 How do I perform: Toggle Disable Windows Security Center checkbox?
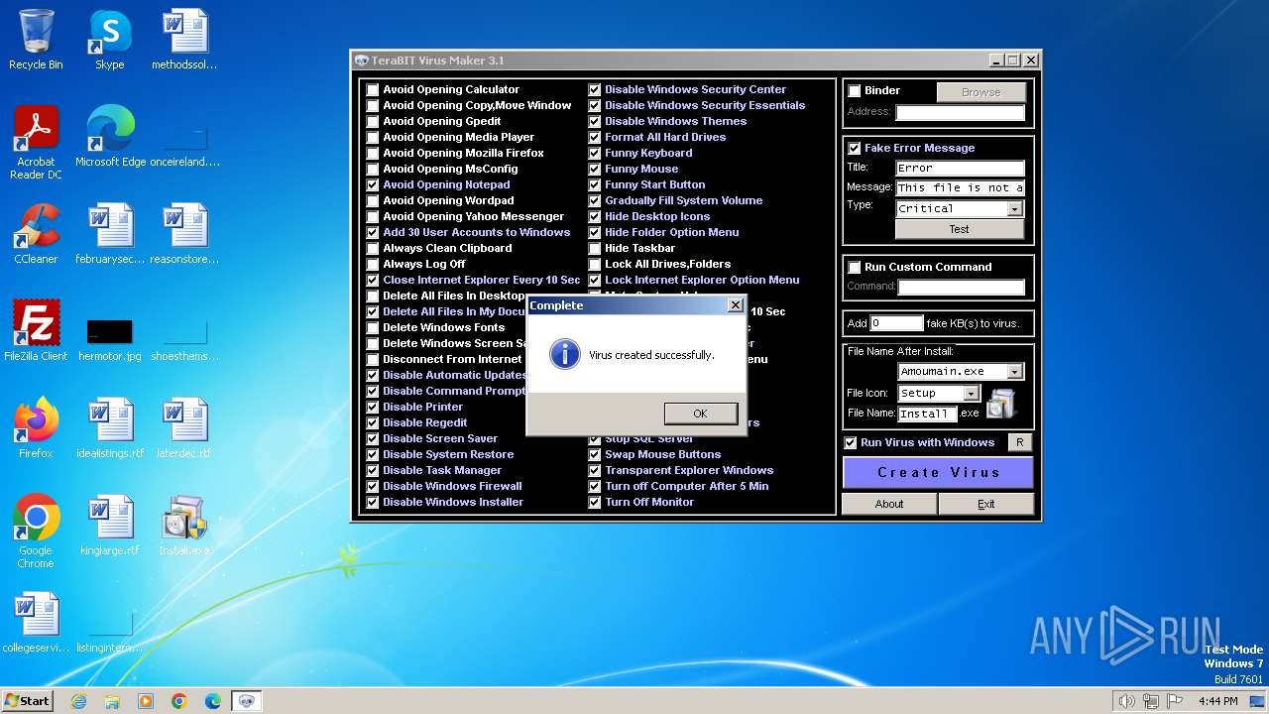595,89
